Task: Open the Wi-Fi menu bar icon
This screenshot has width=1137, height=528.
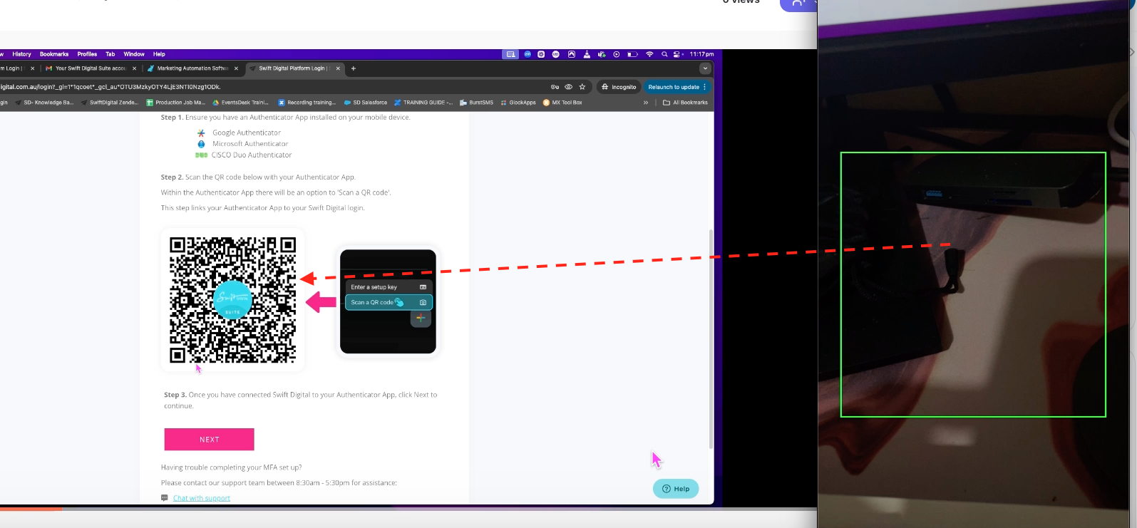Action: (649, 54)
